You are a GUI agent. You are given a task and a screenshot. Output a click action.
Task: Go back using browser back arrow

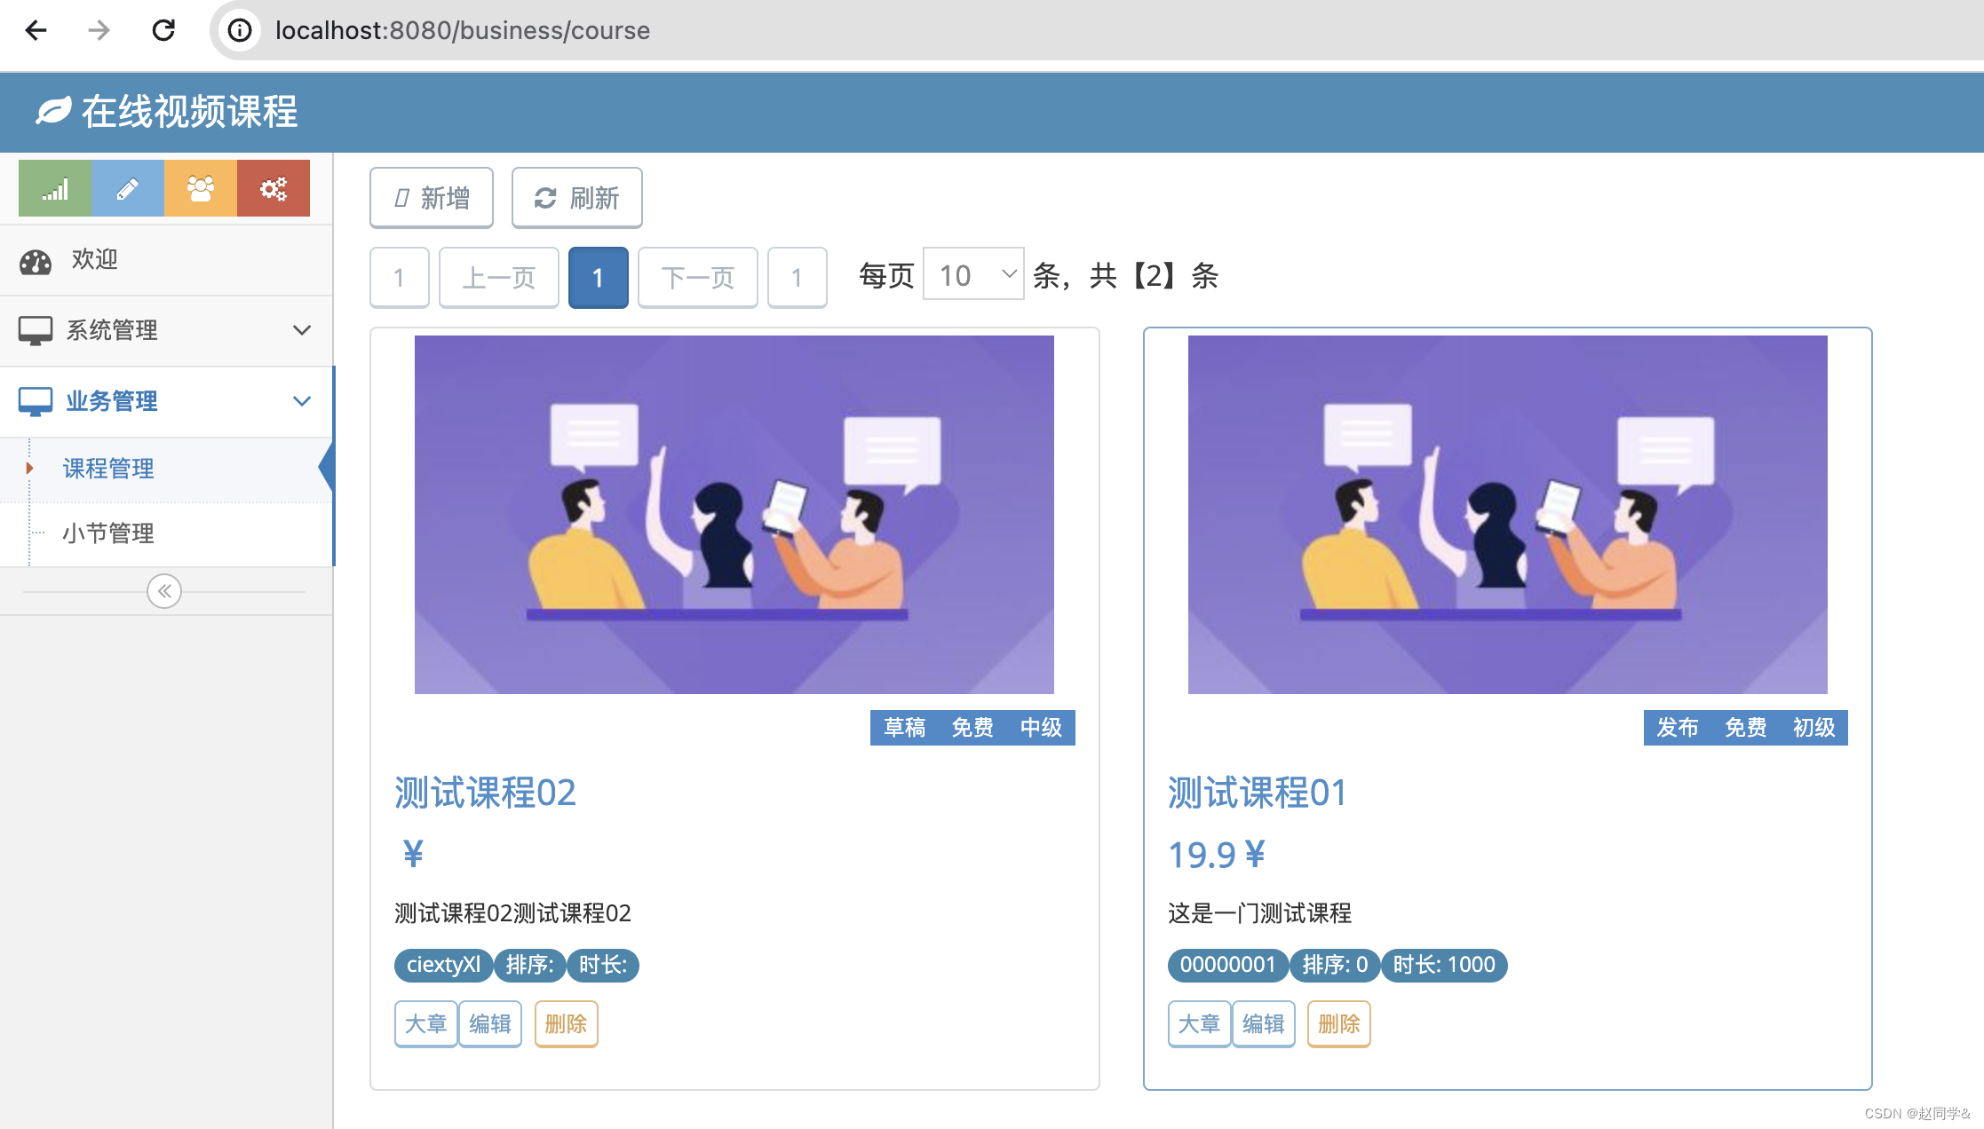36,30
